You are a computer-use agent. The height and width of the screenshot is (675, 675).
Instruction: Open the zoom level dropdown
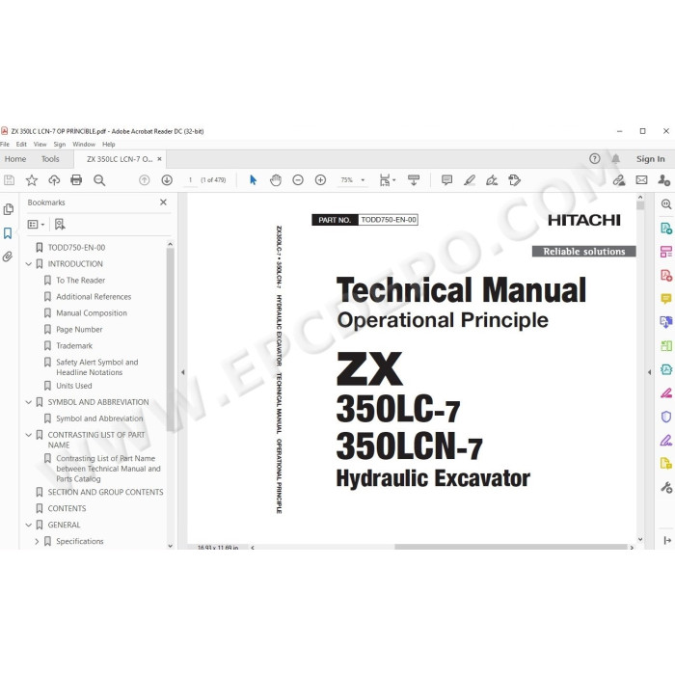pos(363,180)
